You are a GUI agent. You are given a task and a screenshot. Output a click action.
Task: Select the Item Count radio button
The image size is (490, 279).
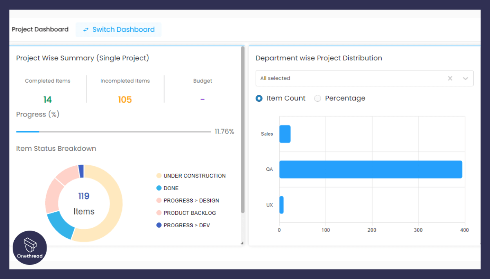click(258, 98)
